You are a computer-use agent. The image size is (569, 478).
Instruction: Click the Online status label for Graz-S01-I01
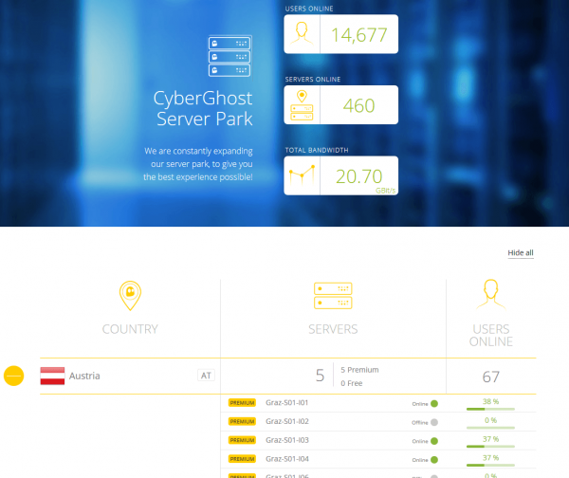(420, 404)
